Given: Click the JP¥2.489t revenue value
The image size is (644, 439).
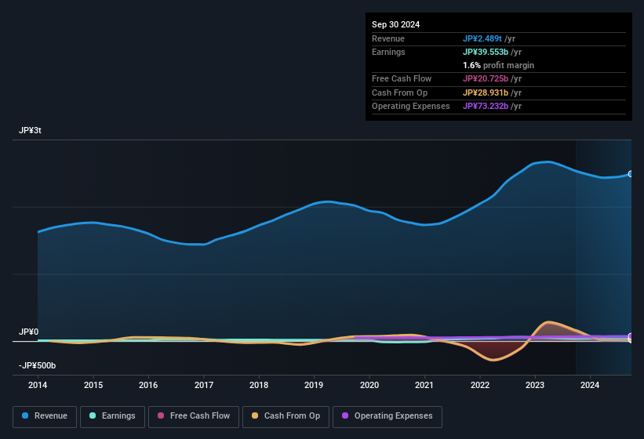Looking at the screenshot, I should click(482, 38).
